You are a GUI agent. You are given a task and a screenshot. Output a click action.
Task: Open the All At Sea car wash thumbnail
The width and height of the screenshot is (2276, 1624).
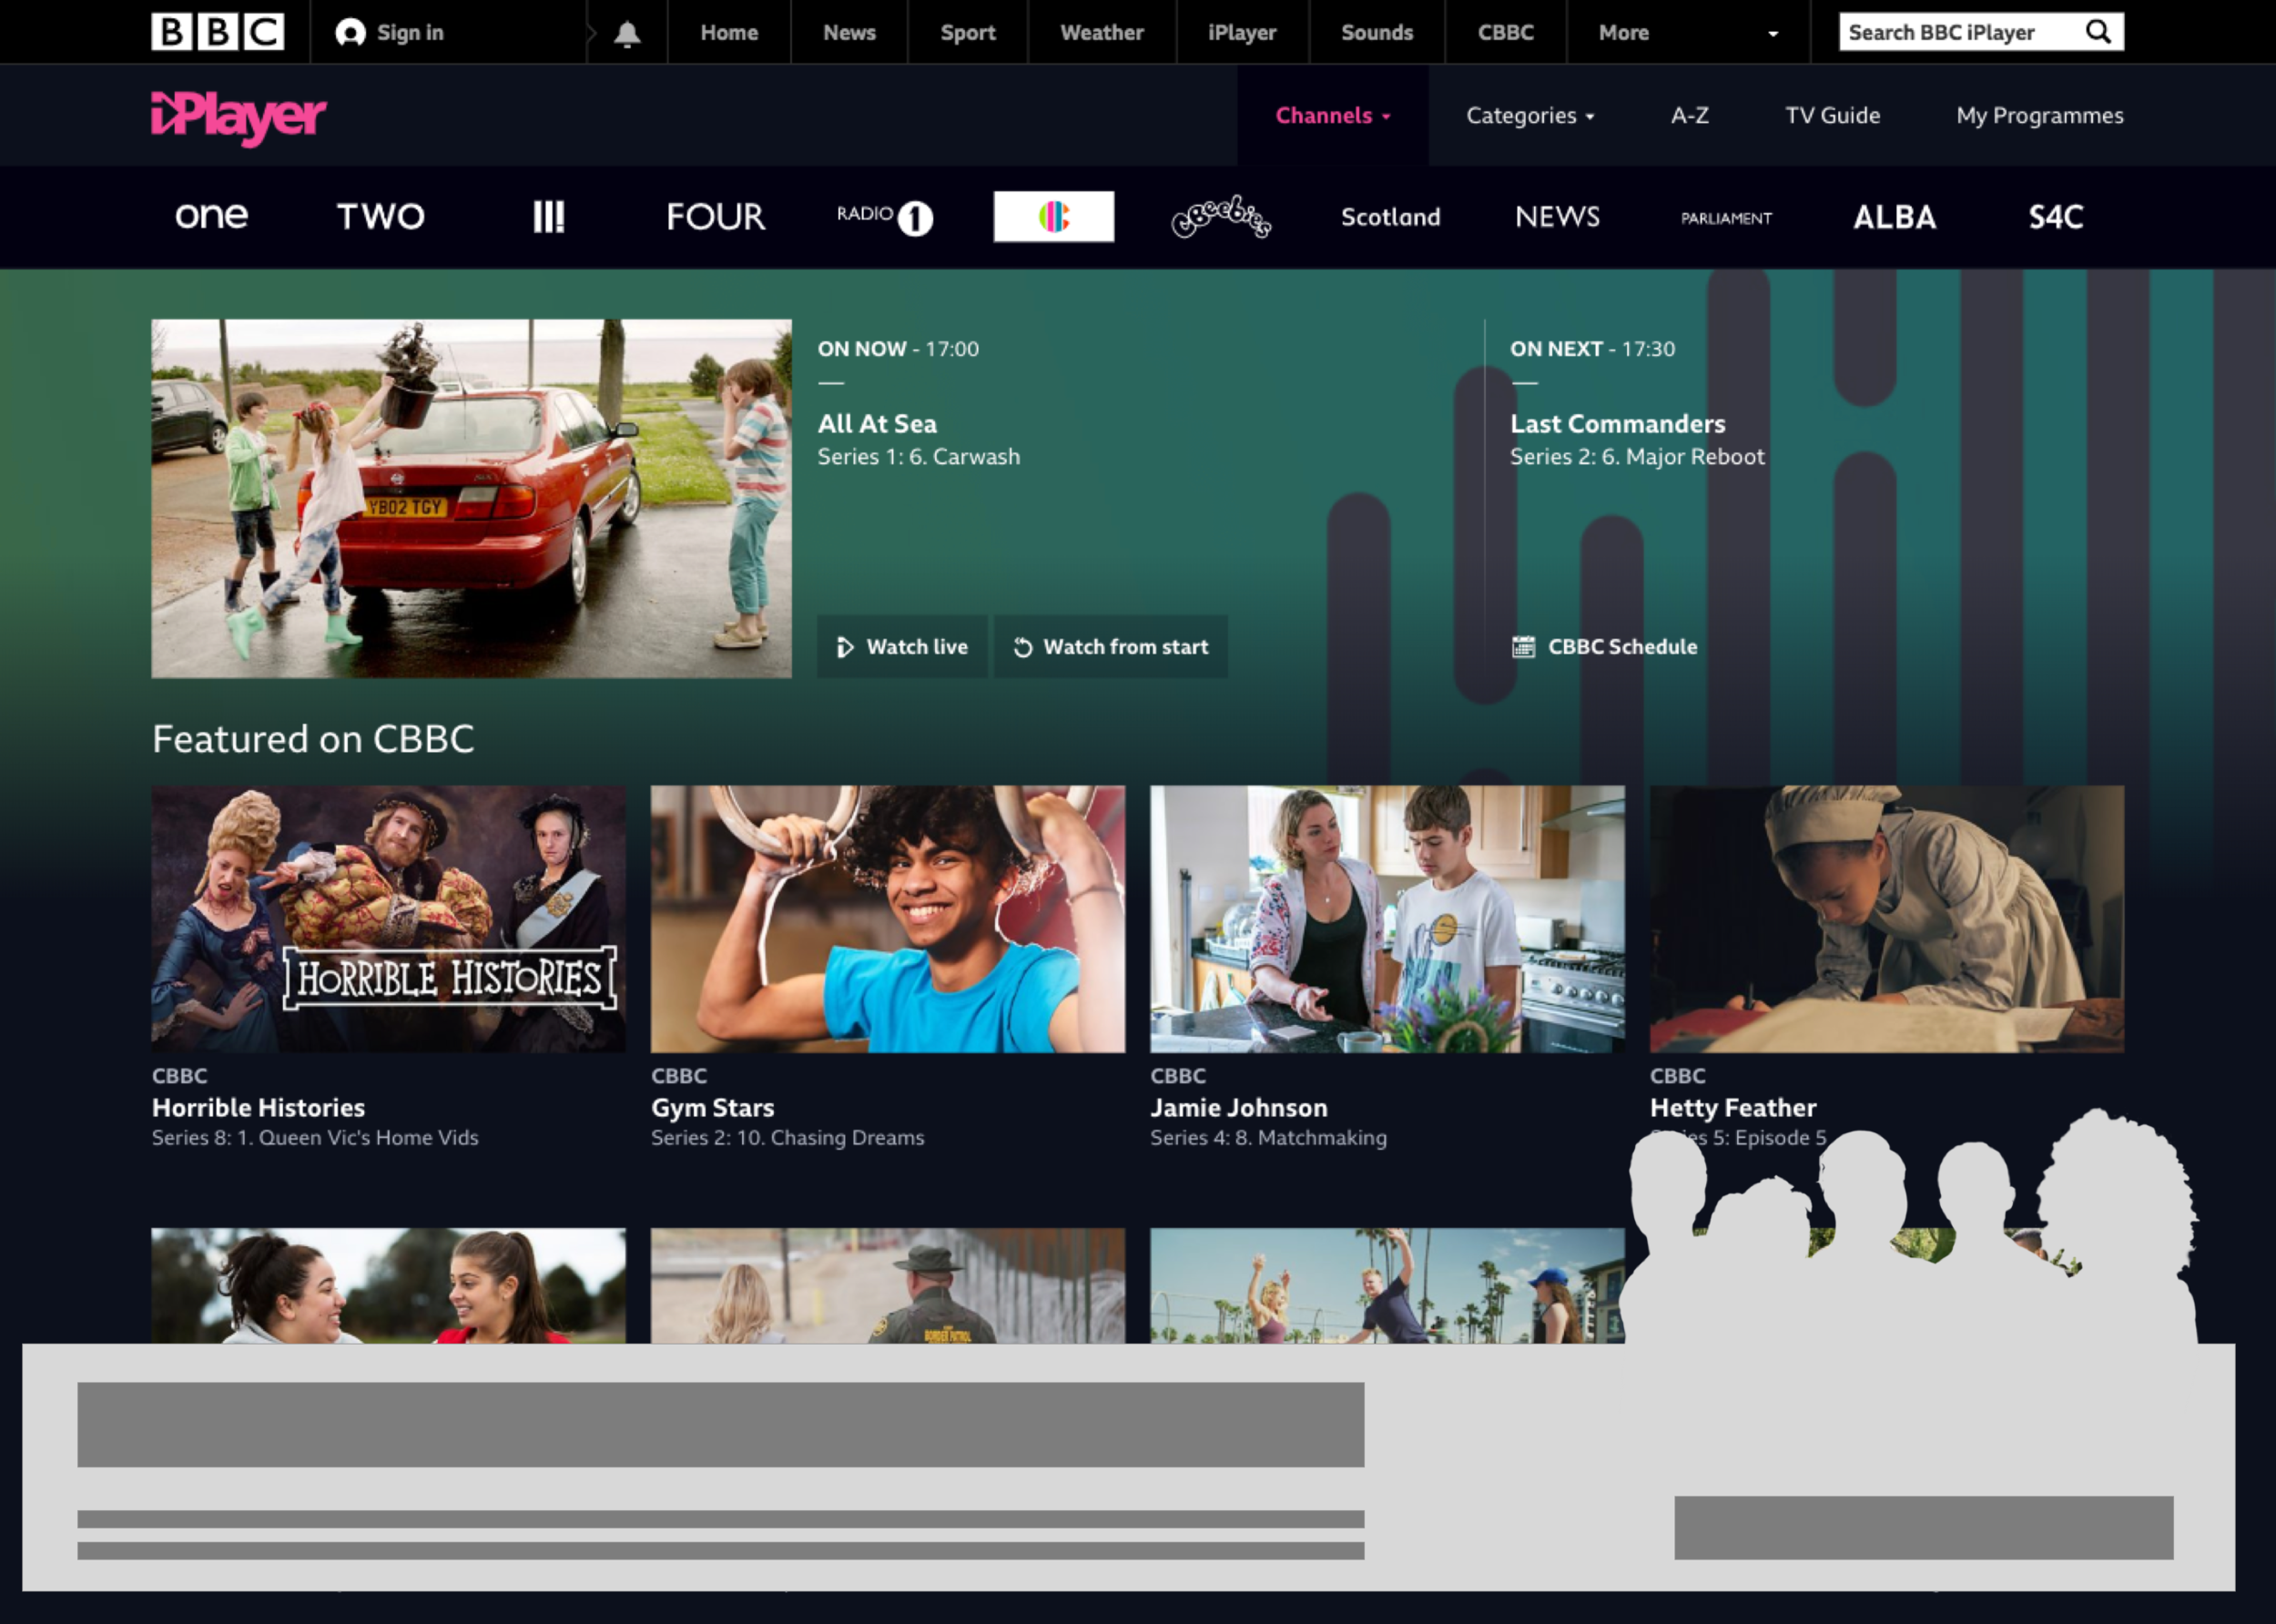(471, 498)
